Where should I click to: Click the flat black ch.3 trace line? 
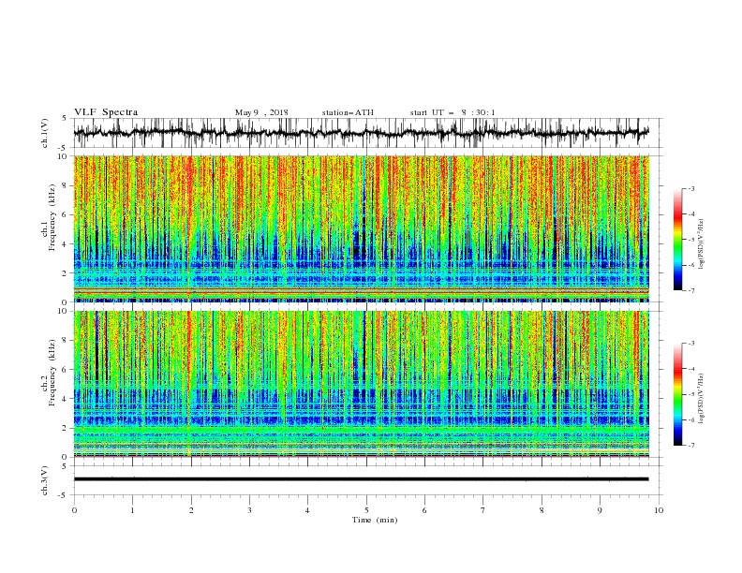click(361, 479)
